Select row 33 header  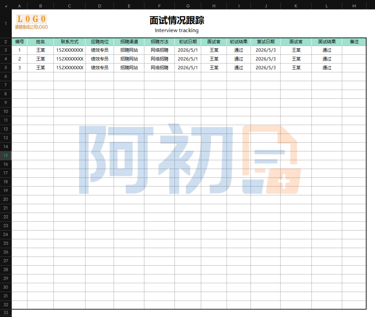tap(6, 313)
